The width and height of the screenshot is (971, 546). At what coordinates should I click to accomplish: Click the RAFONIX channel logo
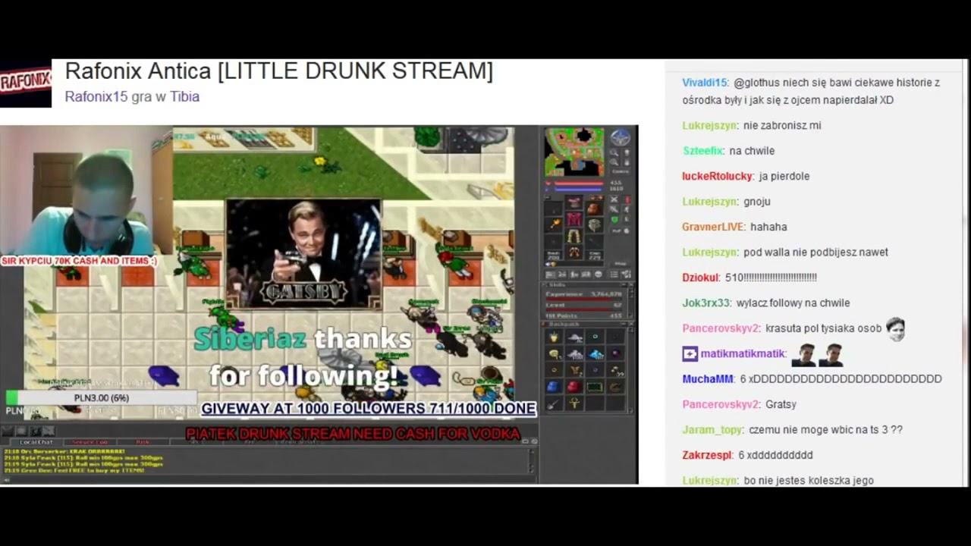pos(25,82)
